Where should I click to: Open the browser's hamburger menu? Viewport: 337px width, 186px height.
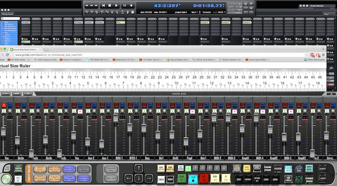click(323, 55)
